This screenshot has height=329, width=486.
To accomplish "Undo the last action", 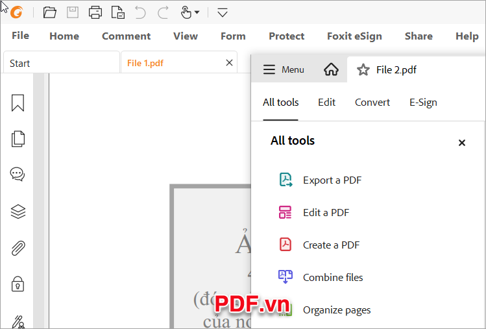I will click(x=140, y=13).
